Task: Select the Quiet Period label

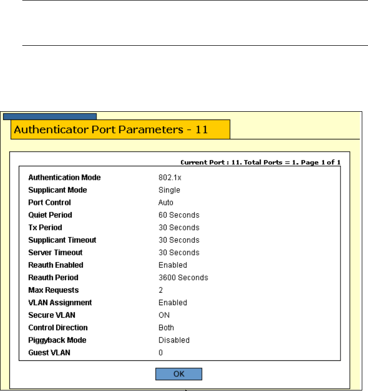Action: click(50, 215)
